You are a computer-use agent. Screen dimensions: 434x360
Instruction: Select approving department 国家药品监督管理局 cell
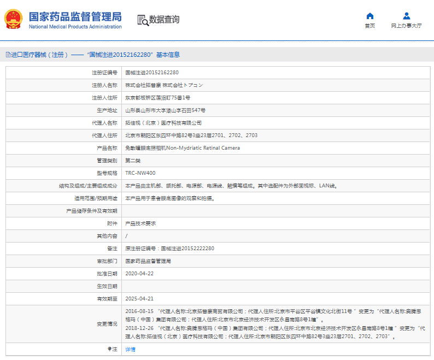[148, 261]
